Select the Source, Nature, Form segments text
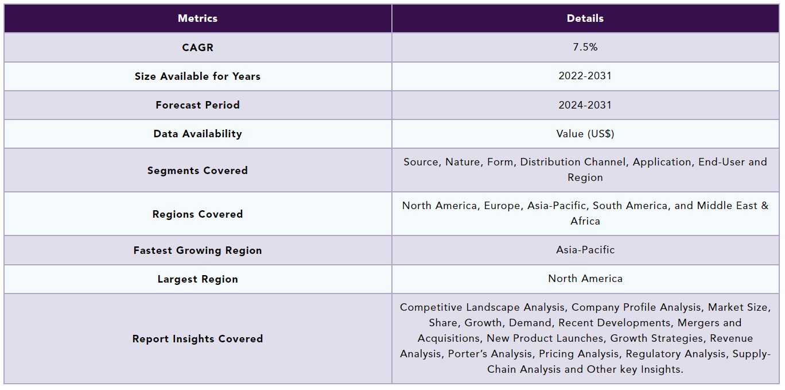Image resolution: width=785 pixels, height=390 pixels. click(x=585, y=170)
